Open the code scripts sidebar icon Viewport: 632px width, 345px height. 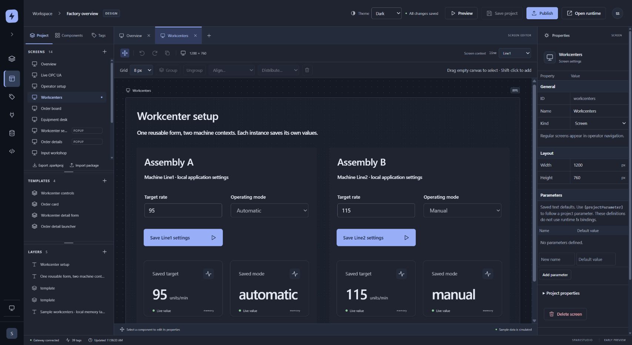(12, 151)
